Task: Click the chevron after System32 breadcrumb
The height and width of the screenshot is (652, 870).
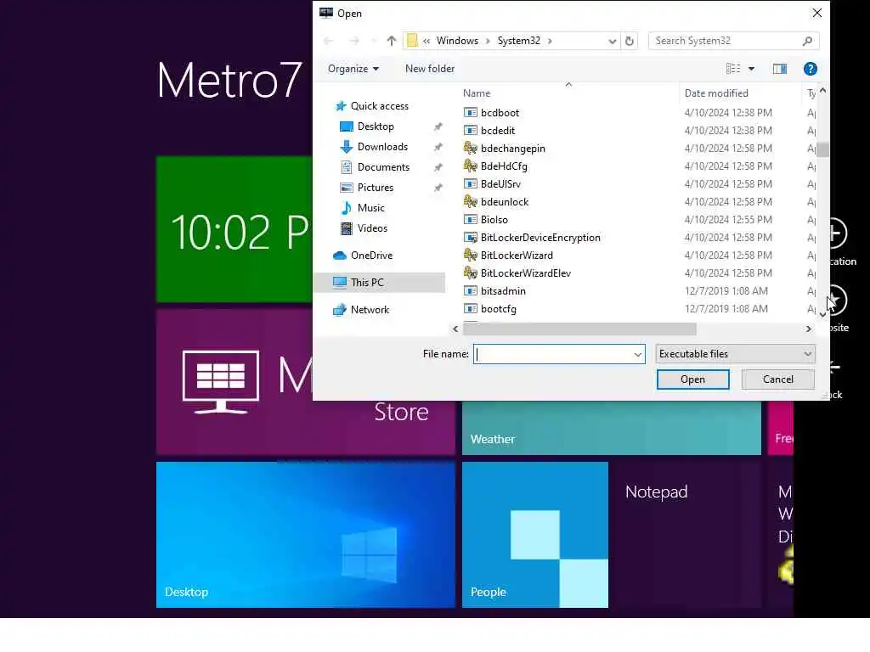Action: pyautogui.click(x=550, y=41)
